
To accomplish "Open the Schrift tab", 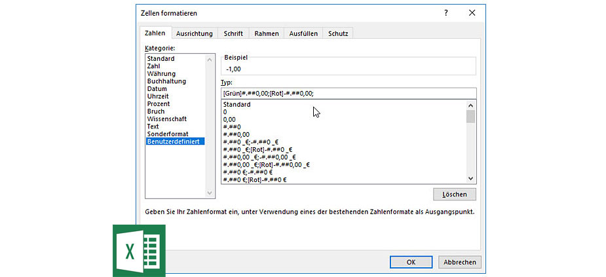I will (233, 33).
